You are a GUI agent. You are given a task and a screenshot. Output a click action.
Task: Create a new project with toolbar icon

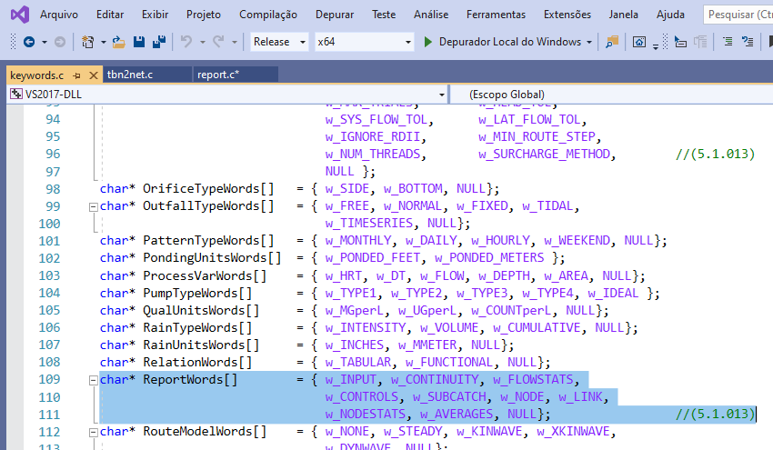87,42
